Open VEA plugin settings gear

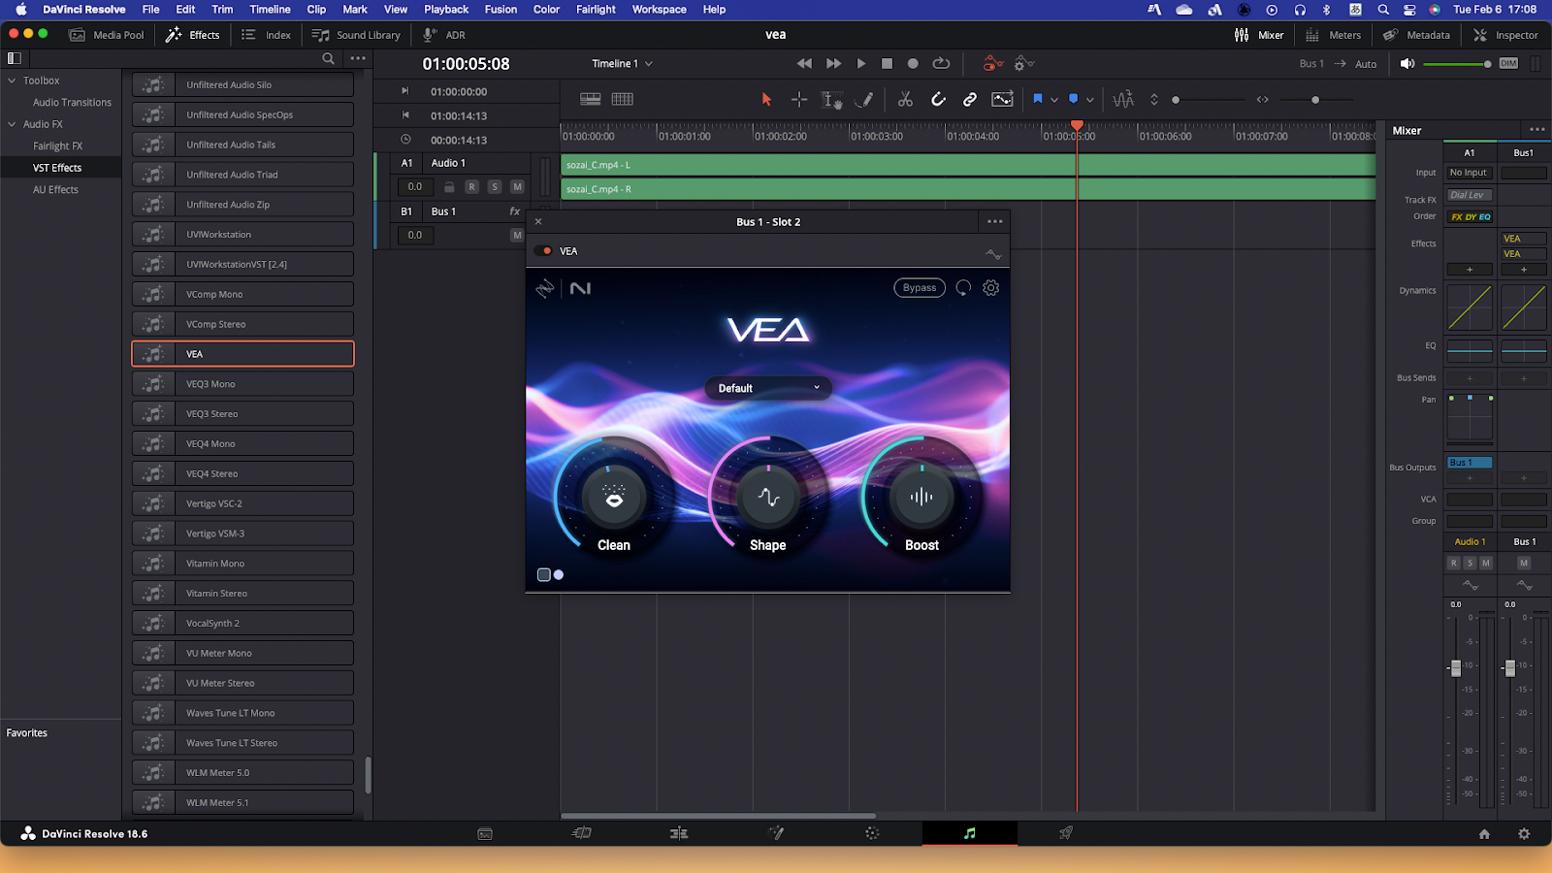990,287
